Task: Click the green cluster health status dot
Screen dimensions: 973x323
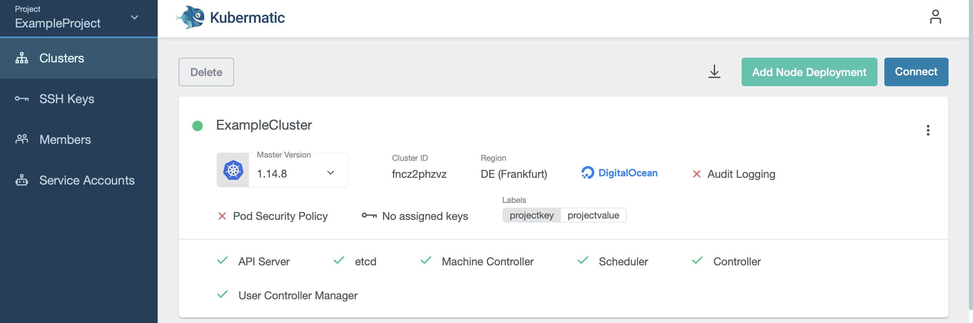Action: pos(197,126)
